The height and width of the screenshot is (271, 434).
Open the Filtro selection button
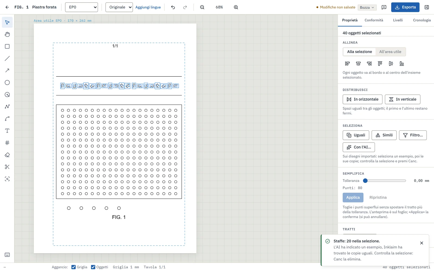point(413,135)
